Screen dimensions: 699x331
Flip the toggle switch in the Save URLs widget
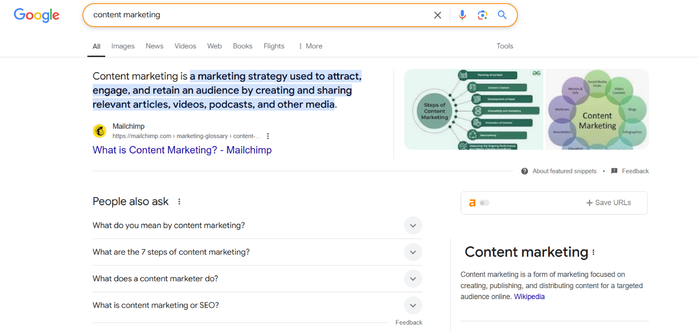point(484,203)
